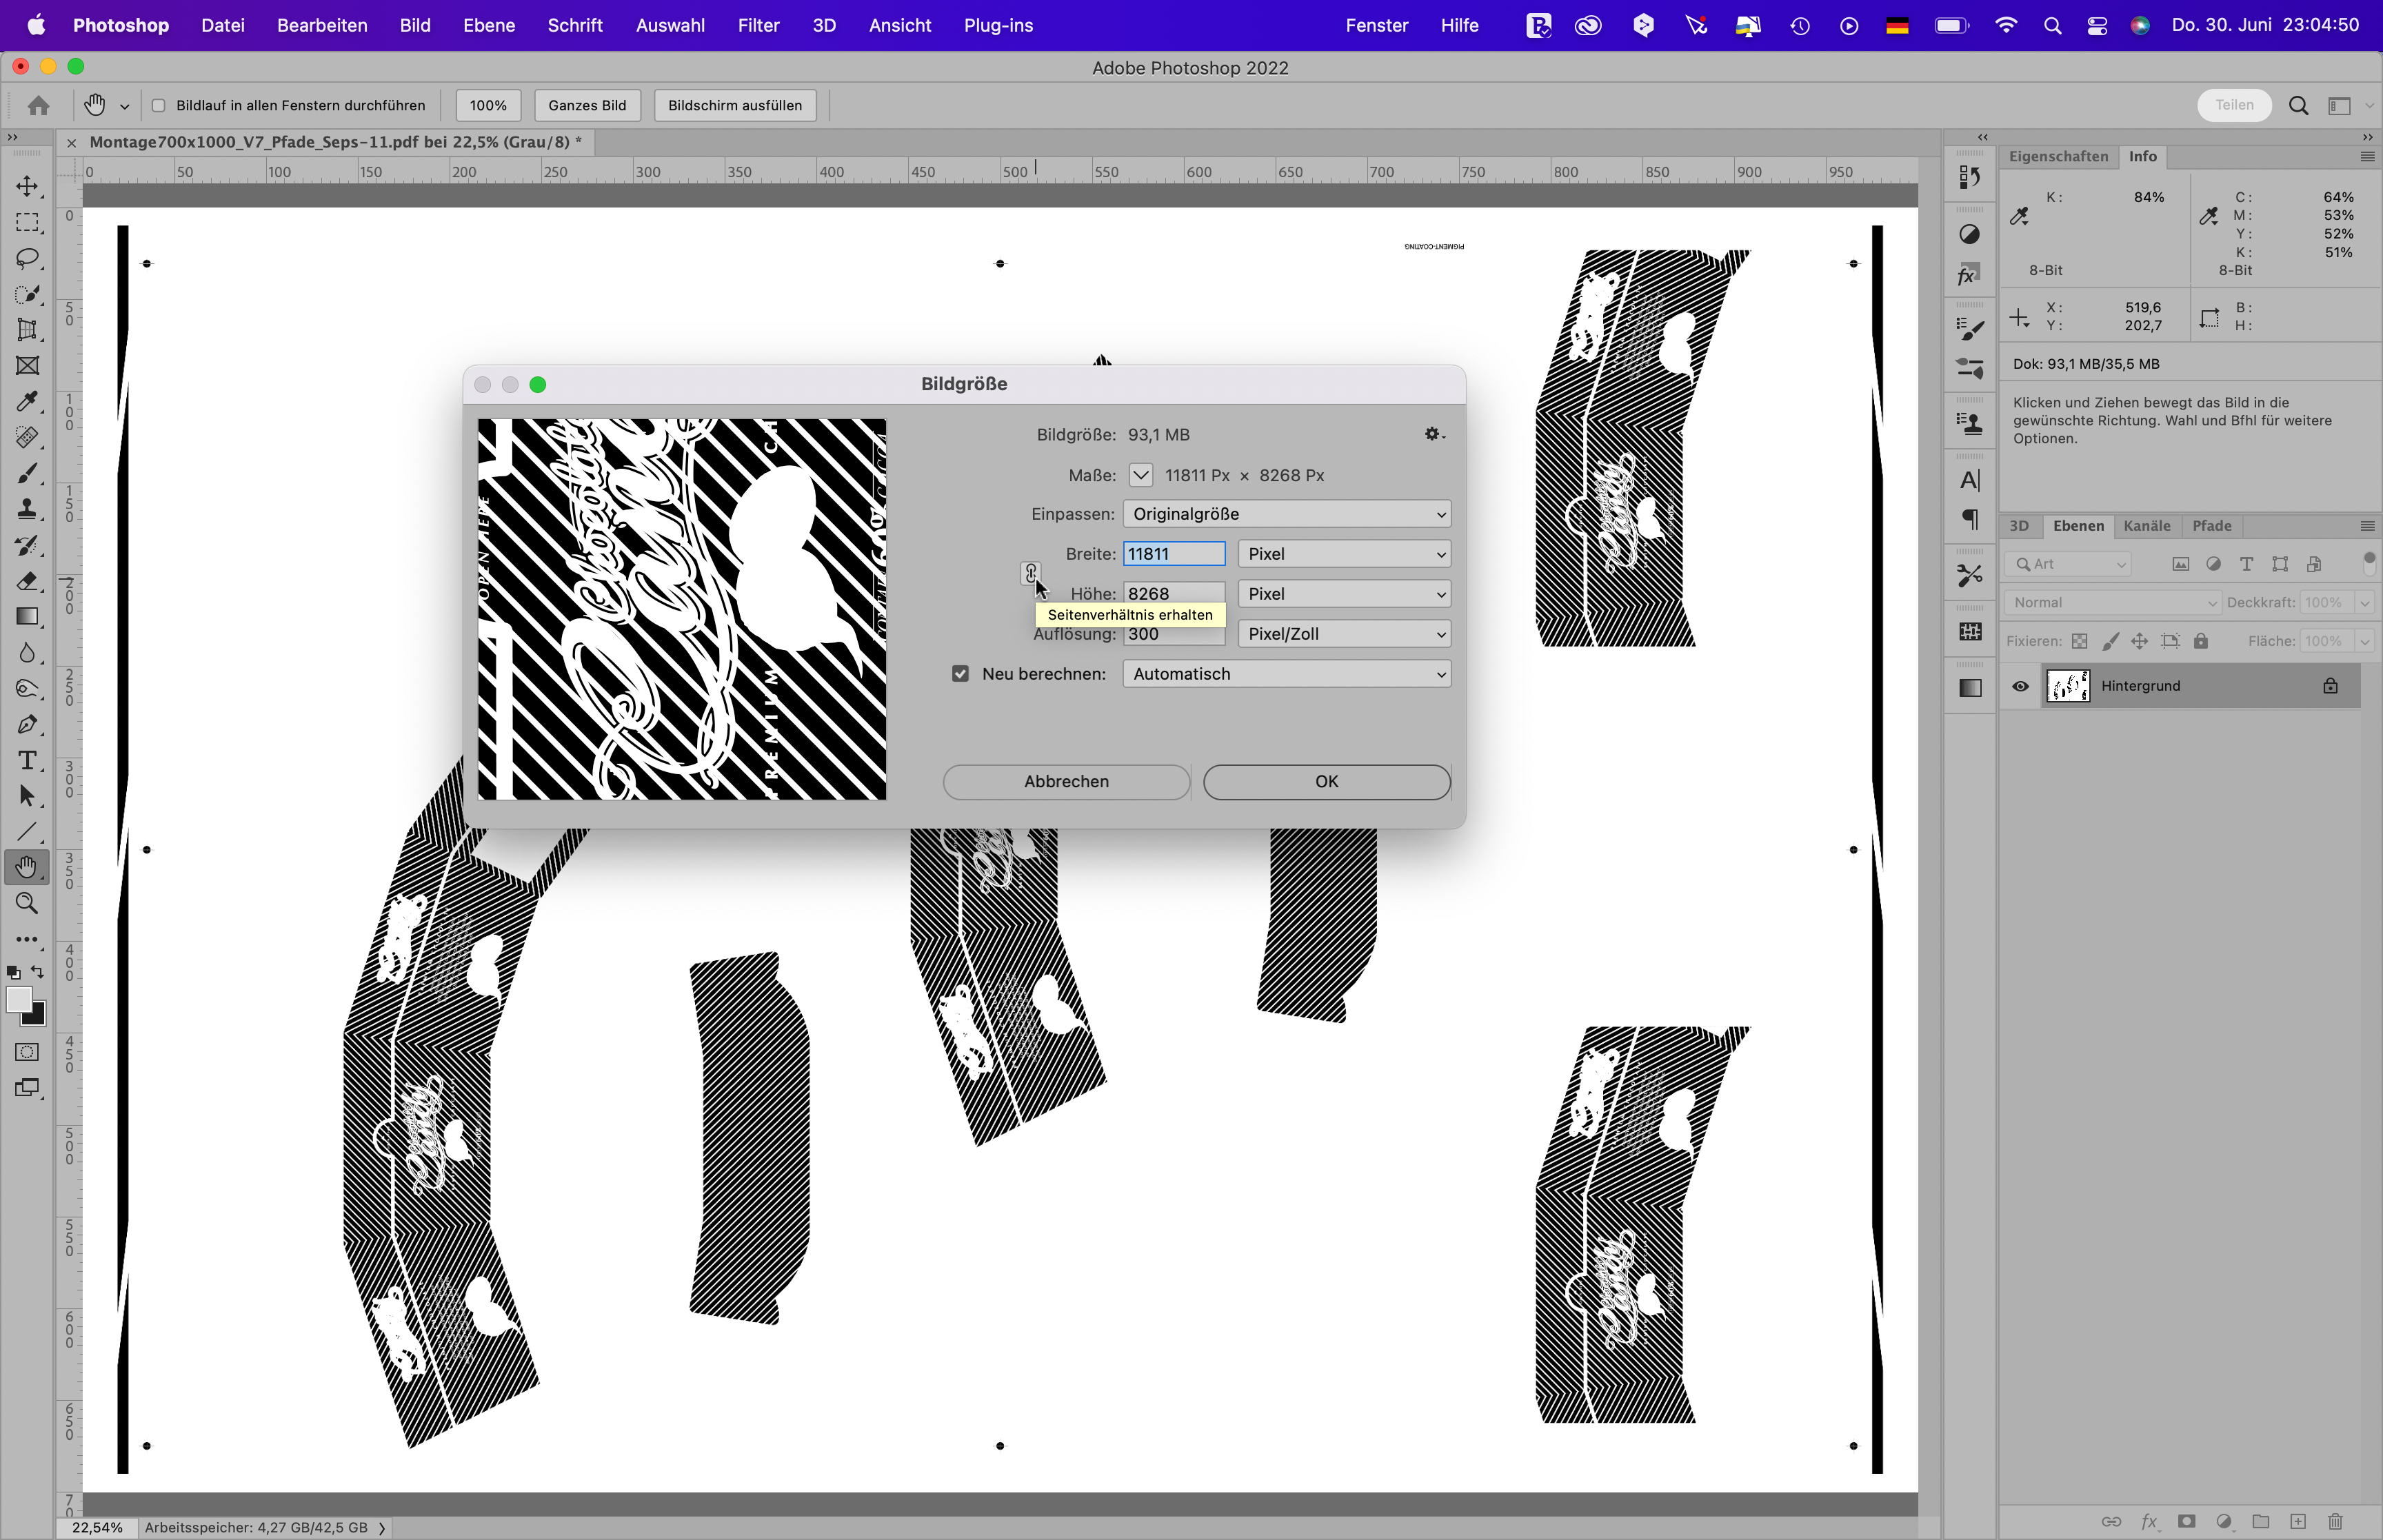Click the Breite input field
2383x1540 pixels.
(1174, 554)
